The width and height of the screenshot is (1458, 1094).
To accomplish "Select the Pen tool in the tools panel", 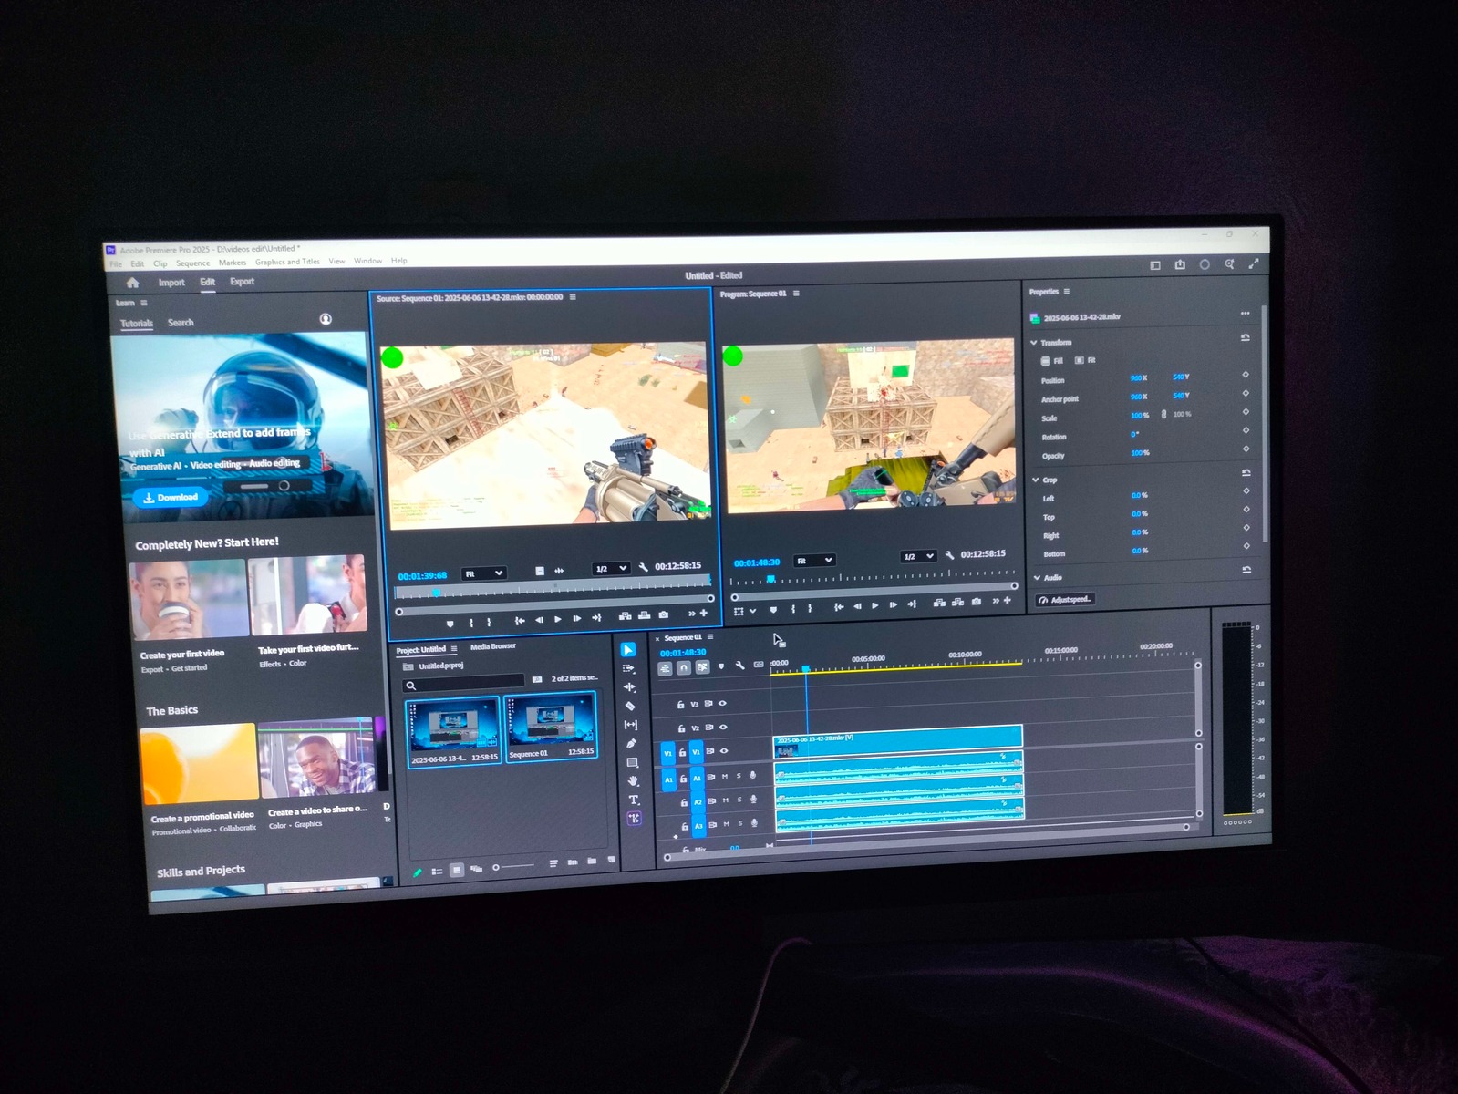I will click(631, 744).
